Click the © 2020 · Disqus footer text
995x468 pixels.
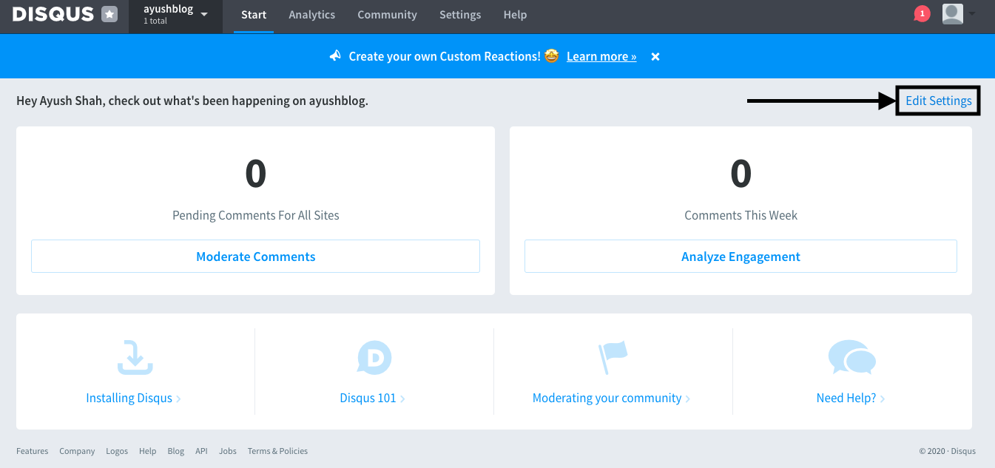[x=948, y=451]
